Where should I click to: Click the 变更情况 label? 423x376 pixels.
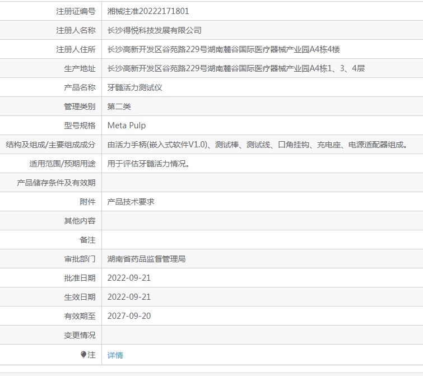(80, 335)
